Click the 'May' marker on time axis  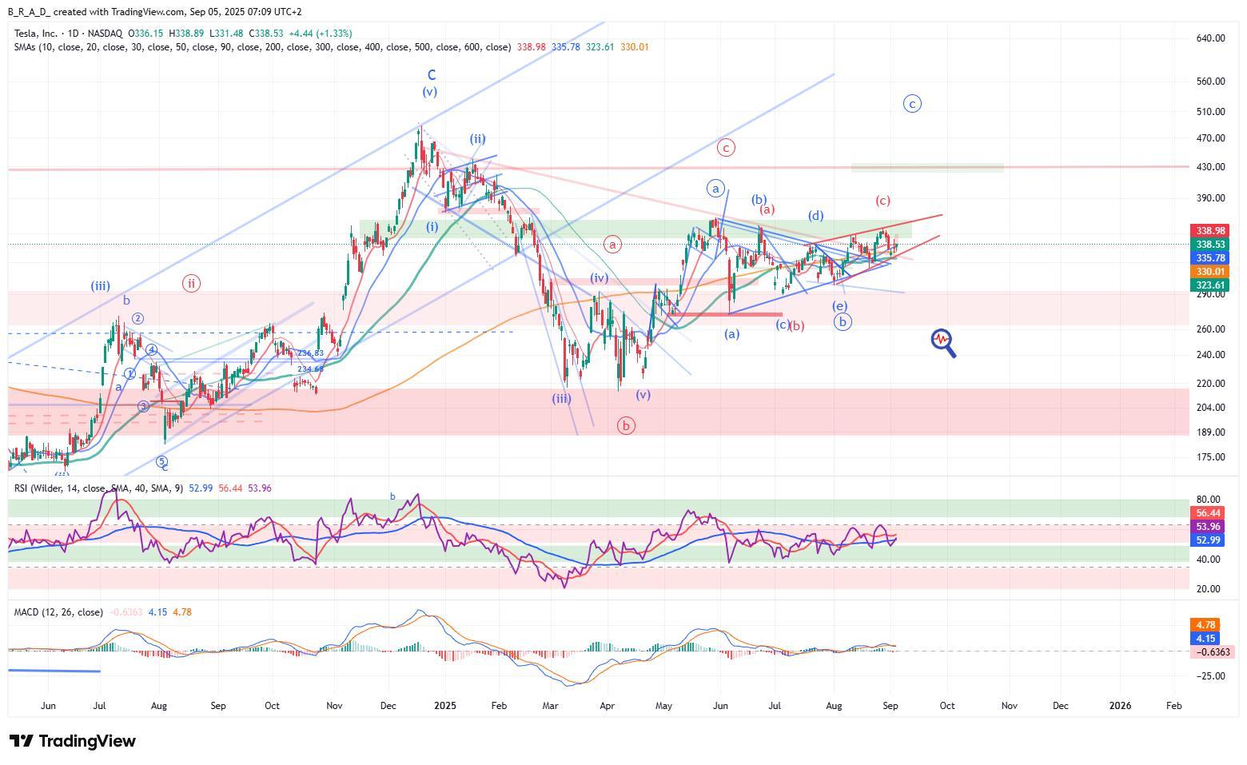[663, 706]
